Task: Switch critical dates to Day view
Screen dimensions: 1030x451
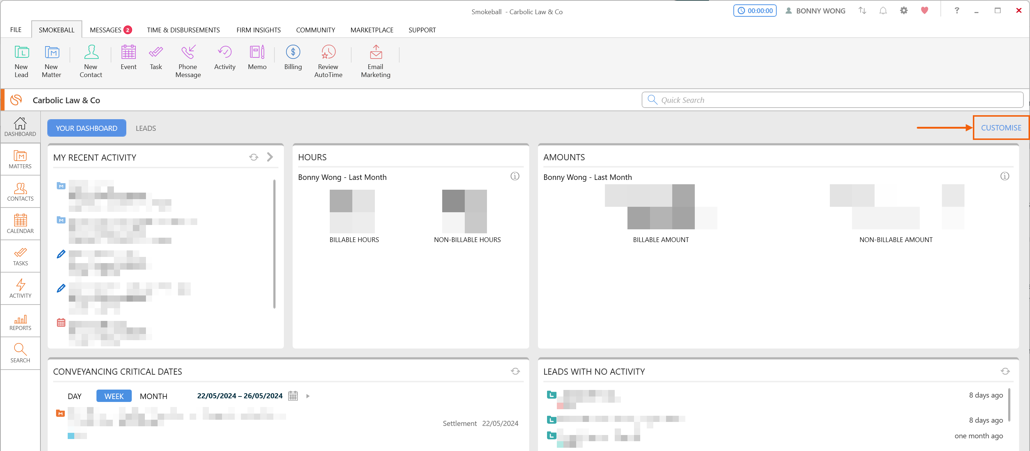Action: 74,396
